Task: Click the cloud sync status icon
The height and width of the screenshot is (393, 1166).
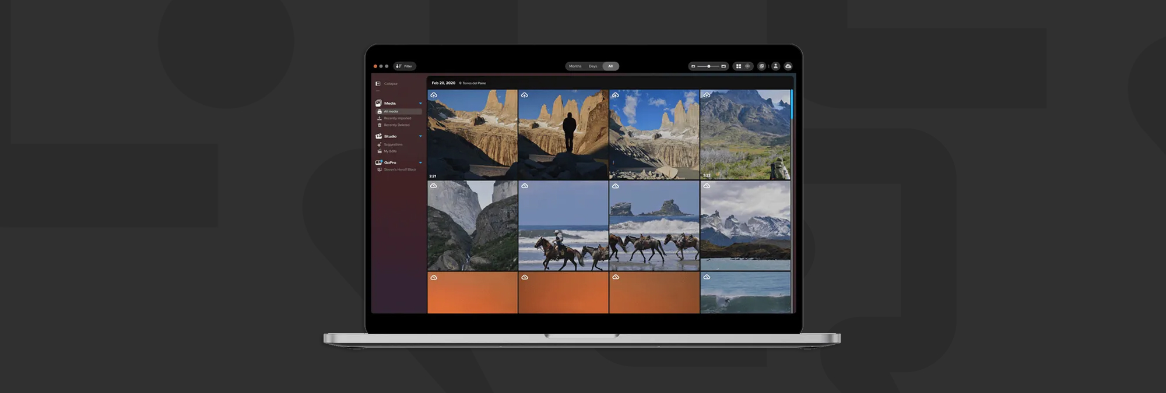Action: point(788,66)
